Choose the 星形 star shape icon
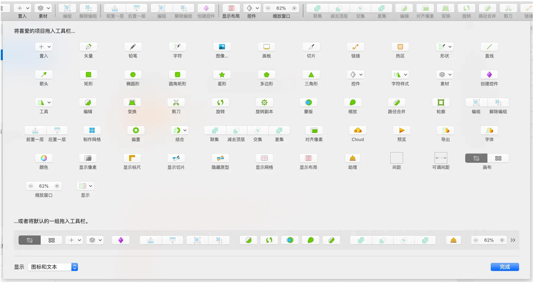Image resolution: width=536 pixels, height=284 pixels. coord(222,75)
